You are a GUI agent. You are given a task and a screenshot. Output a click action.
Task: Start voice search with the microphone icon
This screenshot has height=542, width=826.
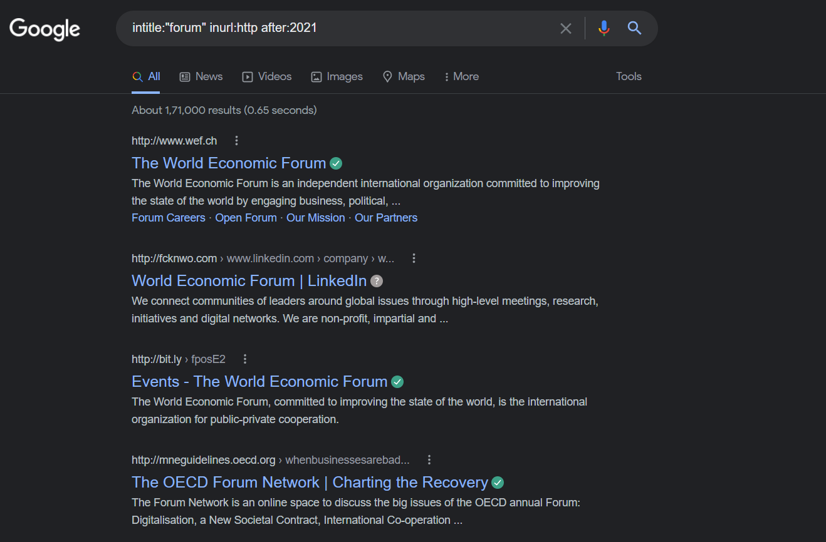604,28
